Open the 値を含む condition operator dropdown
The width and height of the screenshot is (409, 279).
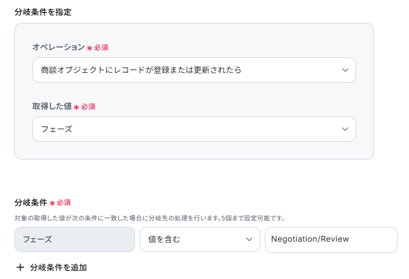pyautogui.click(x=192, y=239)
